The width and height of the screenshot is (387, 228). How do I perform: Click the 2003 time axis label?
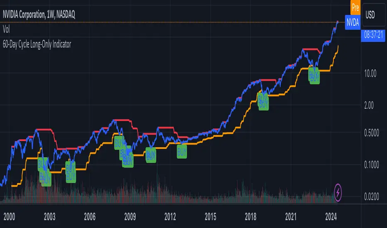point(49,217)
